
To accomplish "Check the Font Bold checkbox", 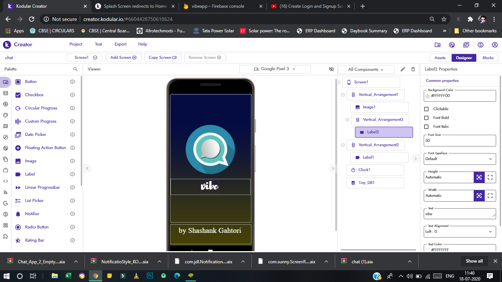I will (426, 118).
